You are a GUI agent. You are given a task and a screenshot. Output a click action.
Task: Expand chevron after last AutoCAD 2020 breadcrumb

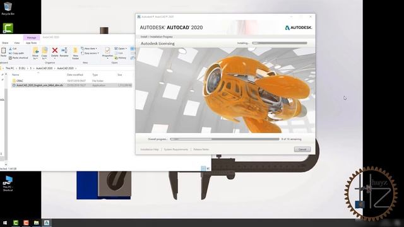[x=76, y=68]
